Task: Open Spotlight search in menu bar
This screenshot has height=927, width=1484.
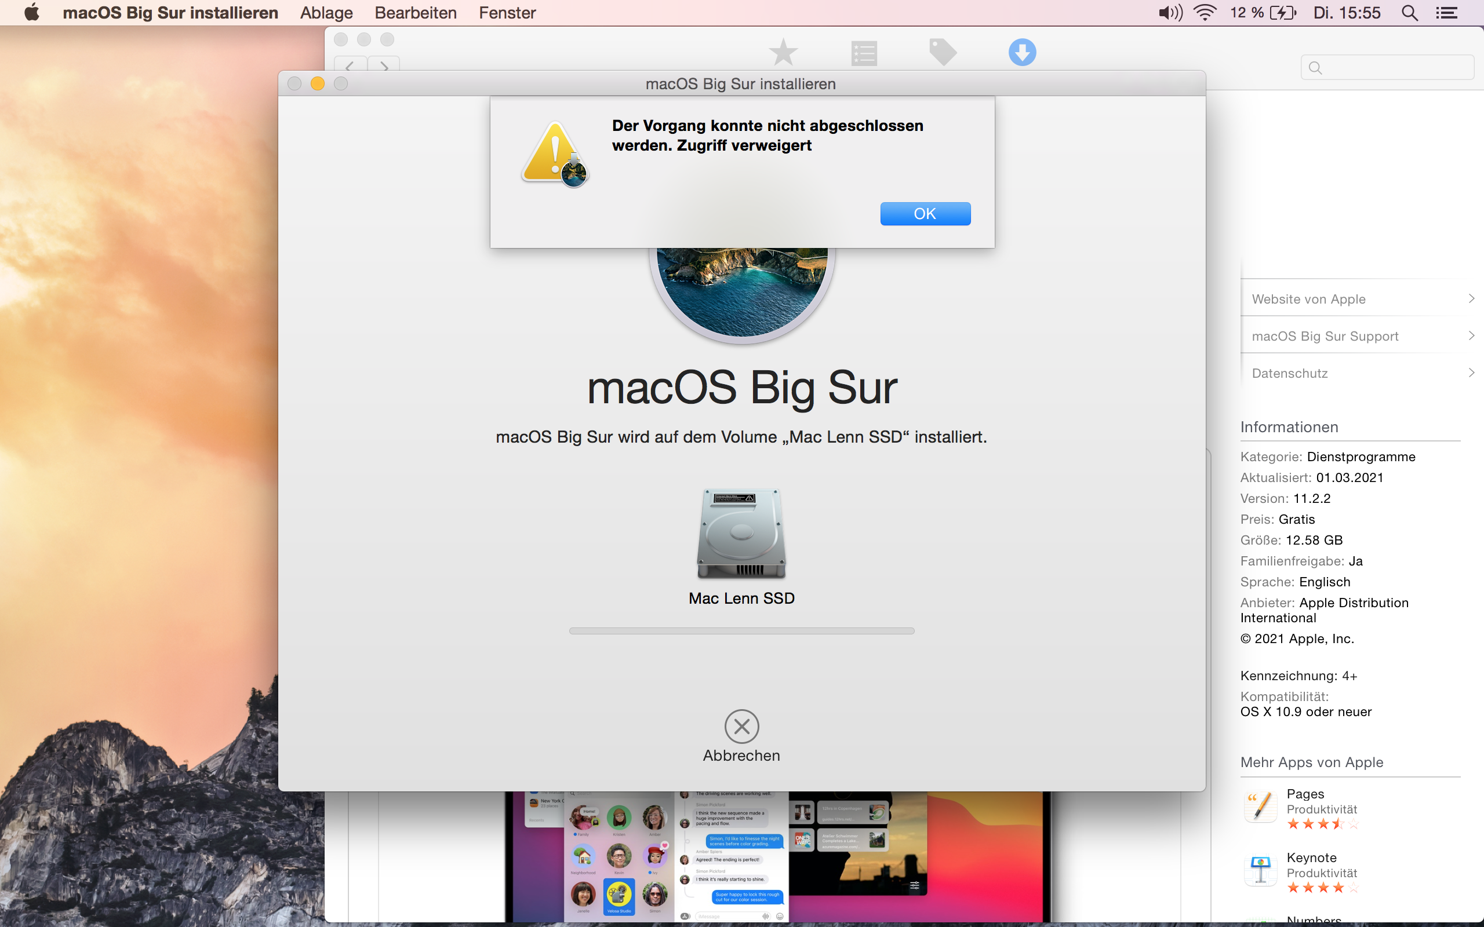Action: point(1409,13)
